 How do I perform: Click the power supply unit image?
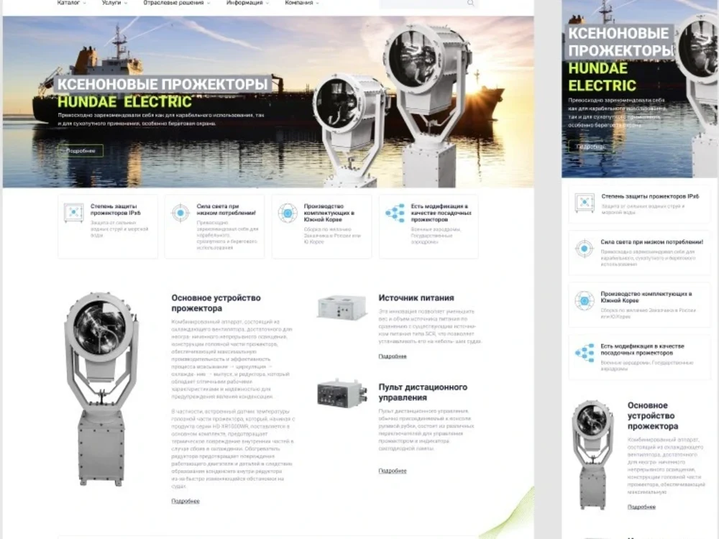pos(342,307)
